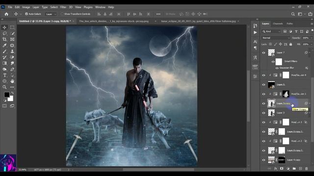Viewport: 314px width, 176px height.
Task: Select the Rectangular Marquee tool
Action: 12,27
